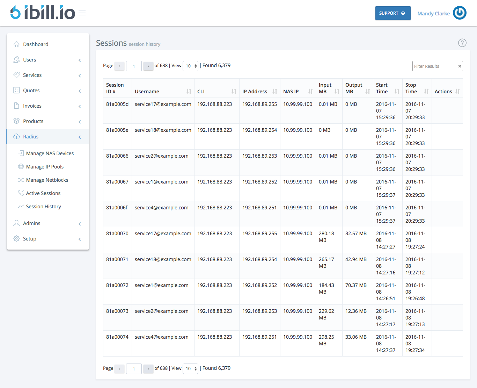
Task: Sort table by Stop Time column
Action: click(x=426, y=91)
